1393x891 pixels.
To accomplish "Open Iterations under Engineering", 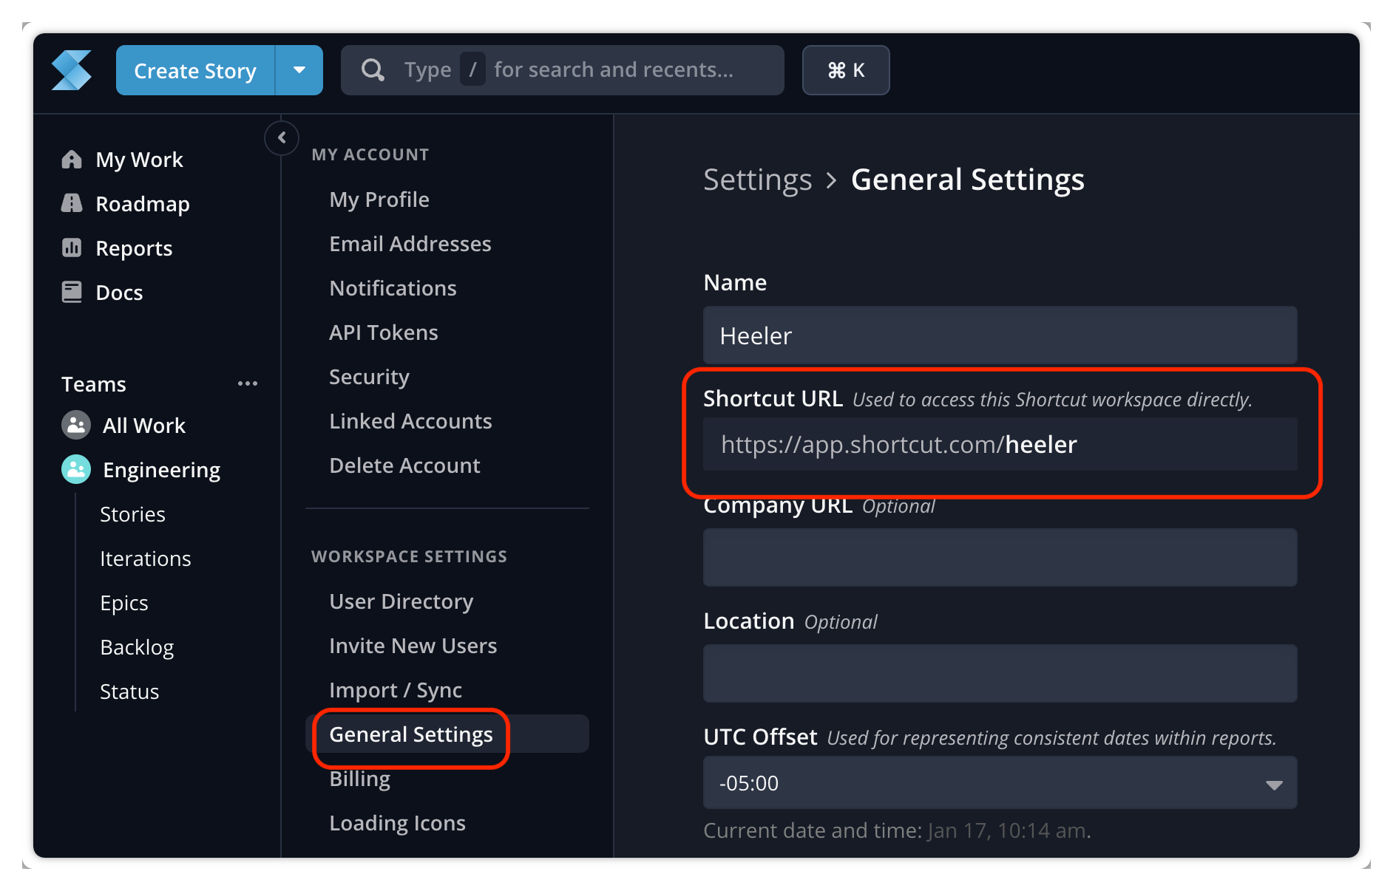I will tap(145, 559).
